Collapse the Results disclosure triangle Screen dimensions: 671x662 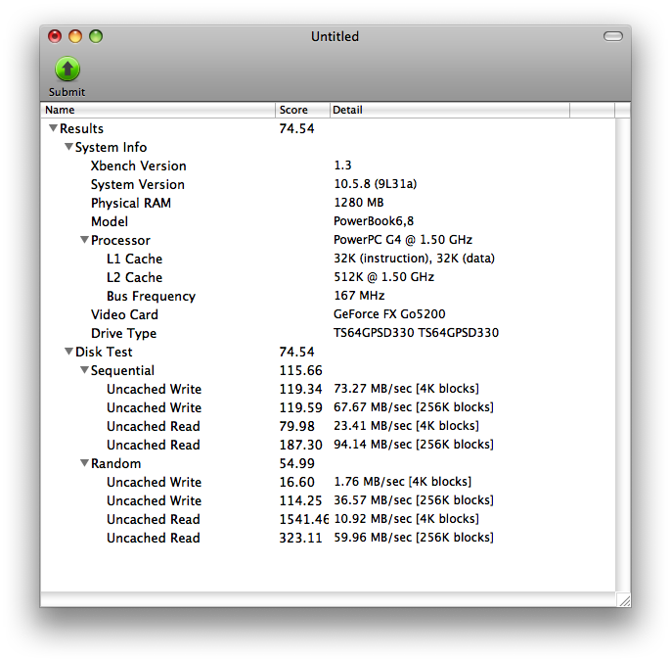pyautogui.click(x=53, y=128)
